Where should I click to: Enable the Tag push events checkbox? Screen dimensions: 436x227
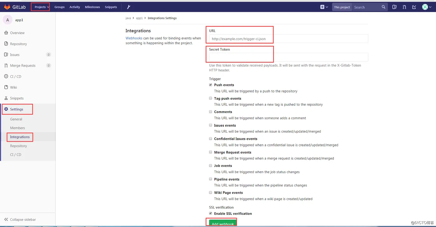point(211,98)
